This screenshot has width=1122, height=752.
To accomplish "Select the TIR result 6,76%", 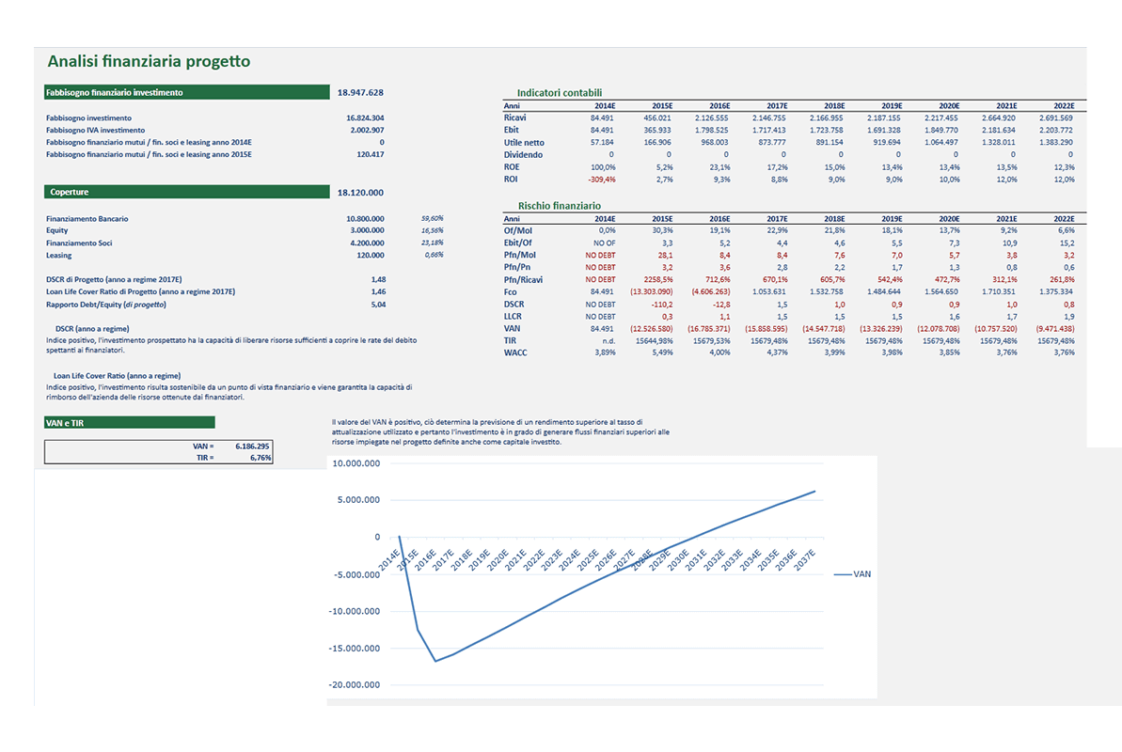I will (x=261, y=458).
